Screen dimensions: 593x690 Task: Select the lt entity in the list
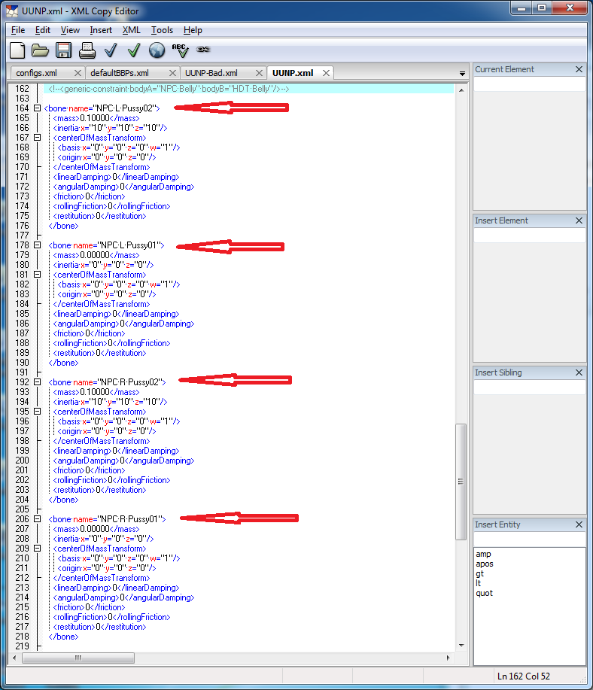pos(478,583)
